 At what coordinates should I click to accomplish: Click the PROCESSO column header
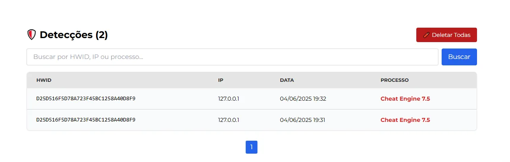click(x=394, y=80)
